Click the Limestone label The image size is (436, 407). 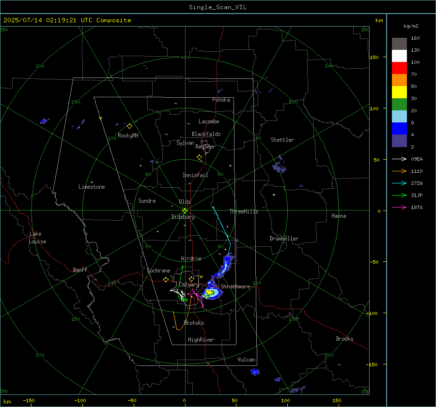point(92,187)
